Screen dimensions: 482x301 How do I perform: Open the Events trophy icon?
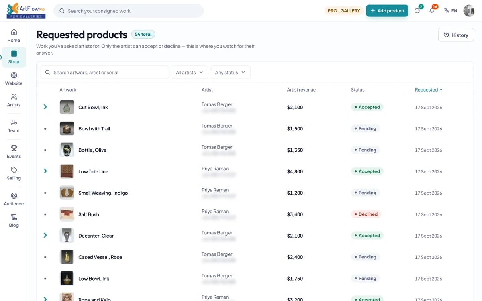click(x=14, y=148)
